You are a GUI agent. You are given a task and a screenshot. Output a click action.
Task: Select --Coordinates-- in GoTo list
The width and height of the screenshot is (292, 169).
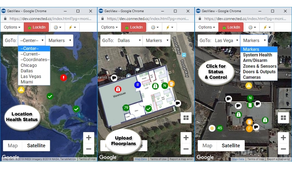click(x=34, y=60)
